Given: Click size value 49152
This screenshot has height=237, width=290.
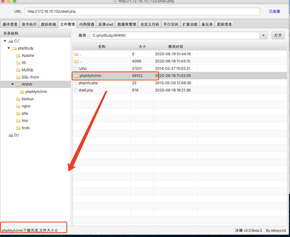Looking at the screenshot, I should 137,76.
